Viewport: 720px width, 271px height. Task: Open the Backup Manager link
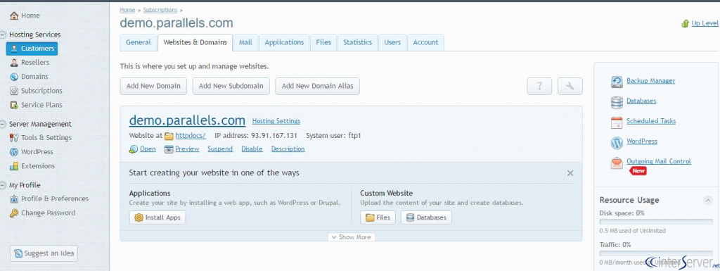650,81
